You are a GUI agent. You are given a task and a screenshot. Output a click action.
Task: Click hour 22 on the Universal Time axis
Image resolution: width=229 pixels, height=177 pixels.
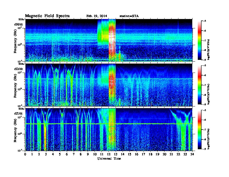click(178, 154)
